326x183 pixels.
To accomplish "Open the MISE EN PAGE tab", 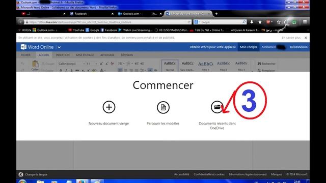I will click(85, 55).
